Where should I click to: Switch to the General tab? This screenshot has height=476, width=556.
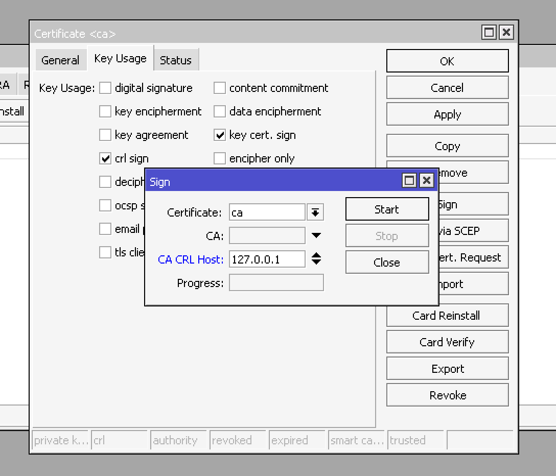click(60, 60)
